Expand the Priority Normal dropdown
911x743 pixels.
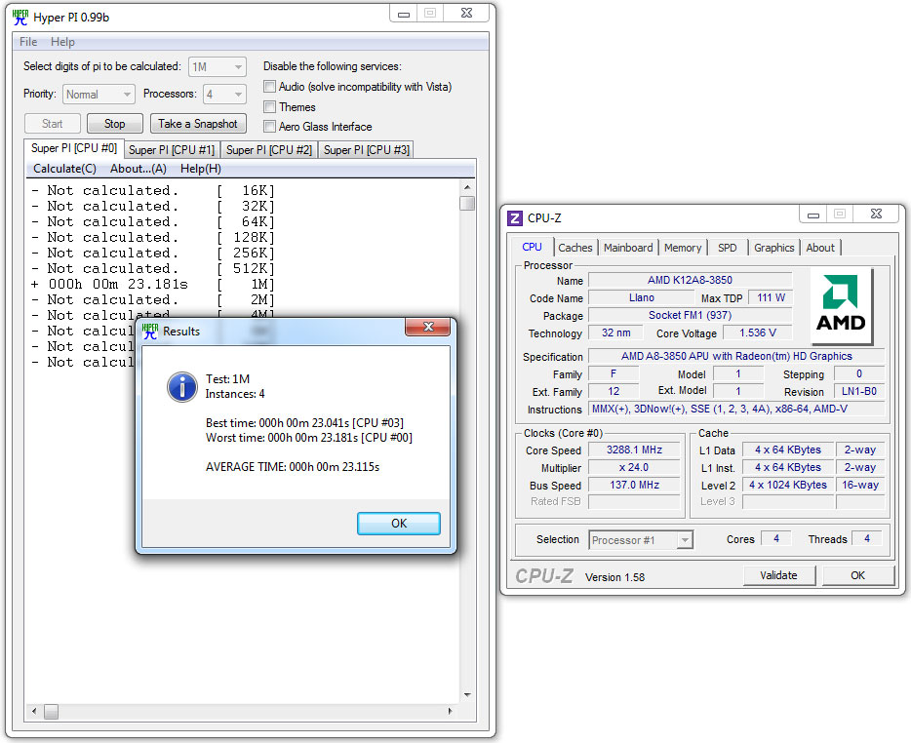[99, 95]
